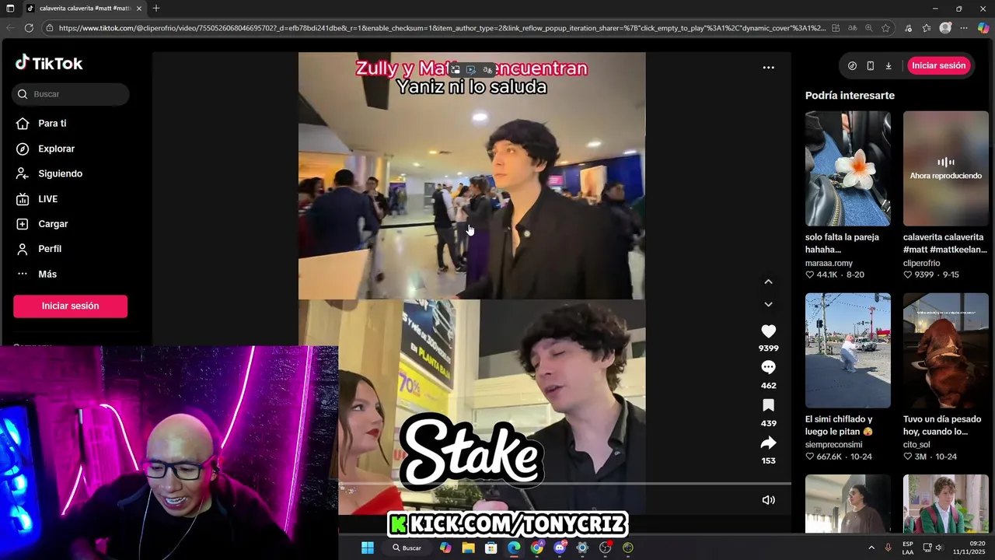The width and height of the screenshot is (995, 560).
Task: Open the Para ti feed
Action: [x=52, y=124]
